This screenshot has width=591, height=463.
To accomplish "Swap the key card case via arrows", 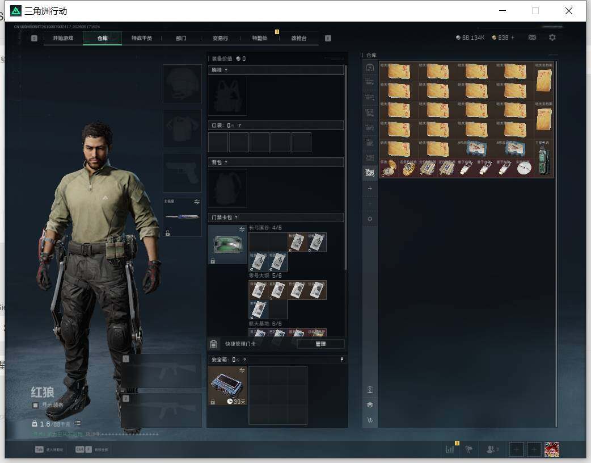I will [x=242, y=230].
